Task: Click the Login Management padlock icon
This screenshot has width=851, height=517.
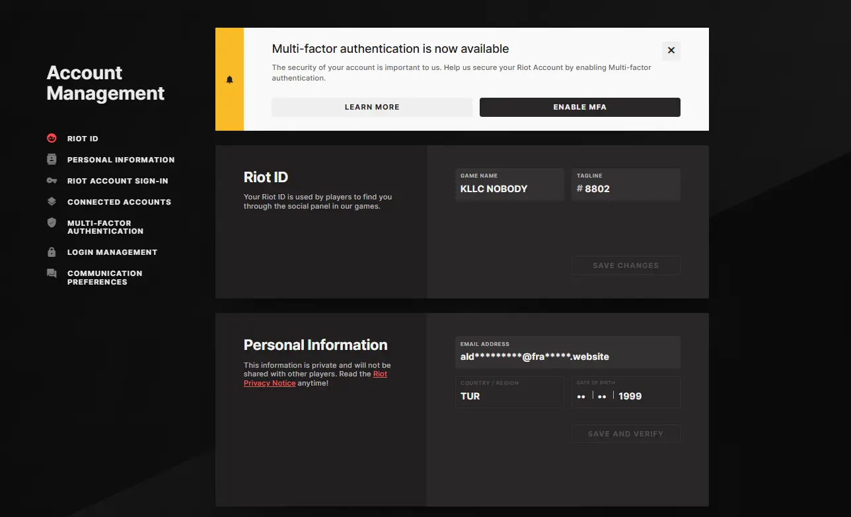Action: pos(52,252)
